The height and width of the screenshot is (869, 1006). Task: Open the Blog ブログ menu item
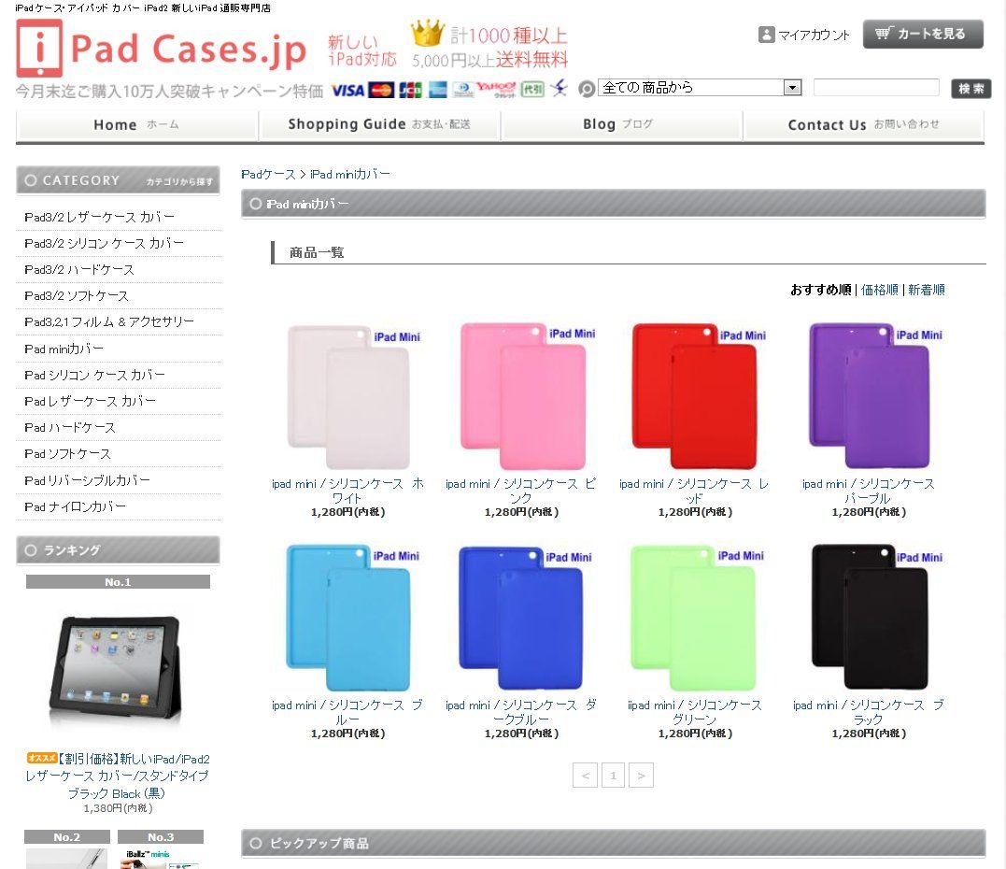[617, 124]
